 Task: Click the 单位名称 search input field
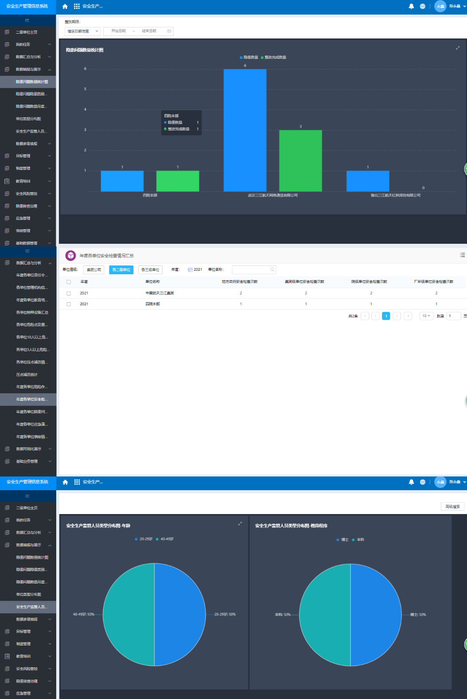(254, 269)
